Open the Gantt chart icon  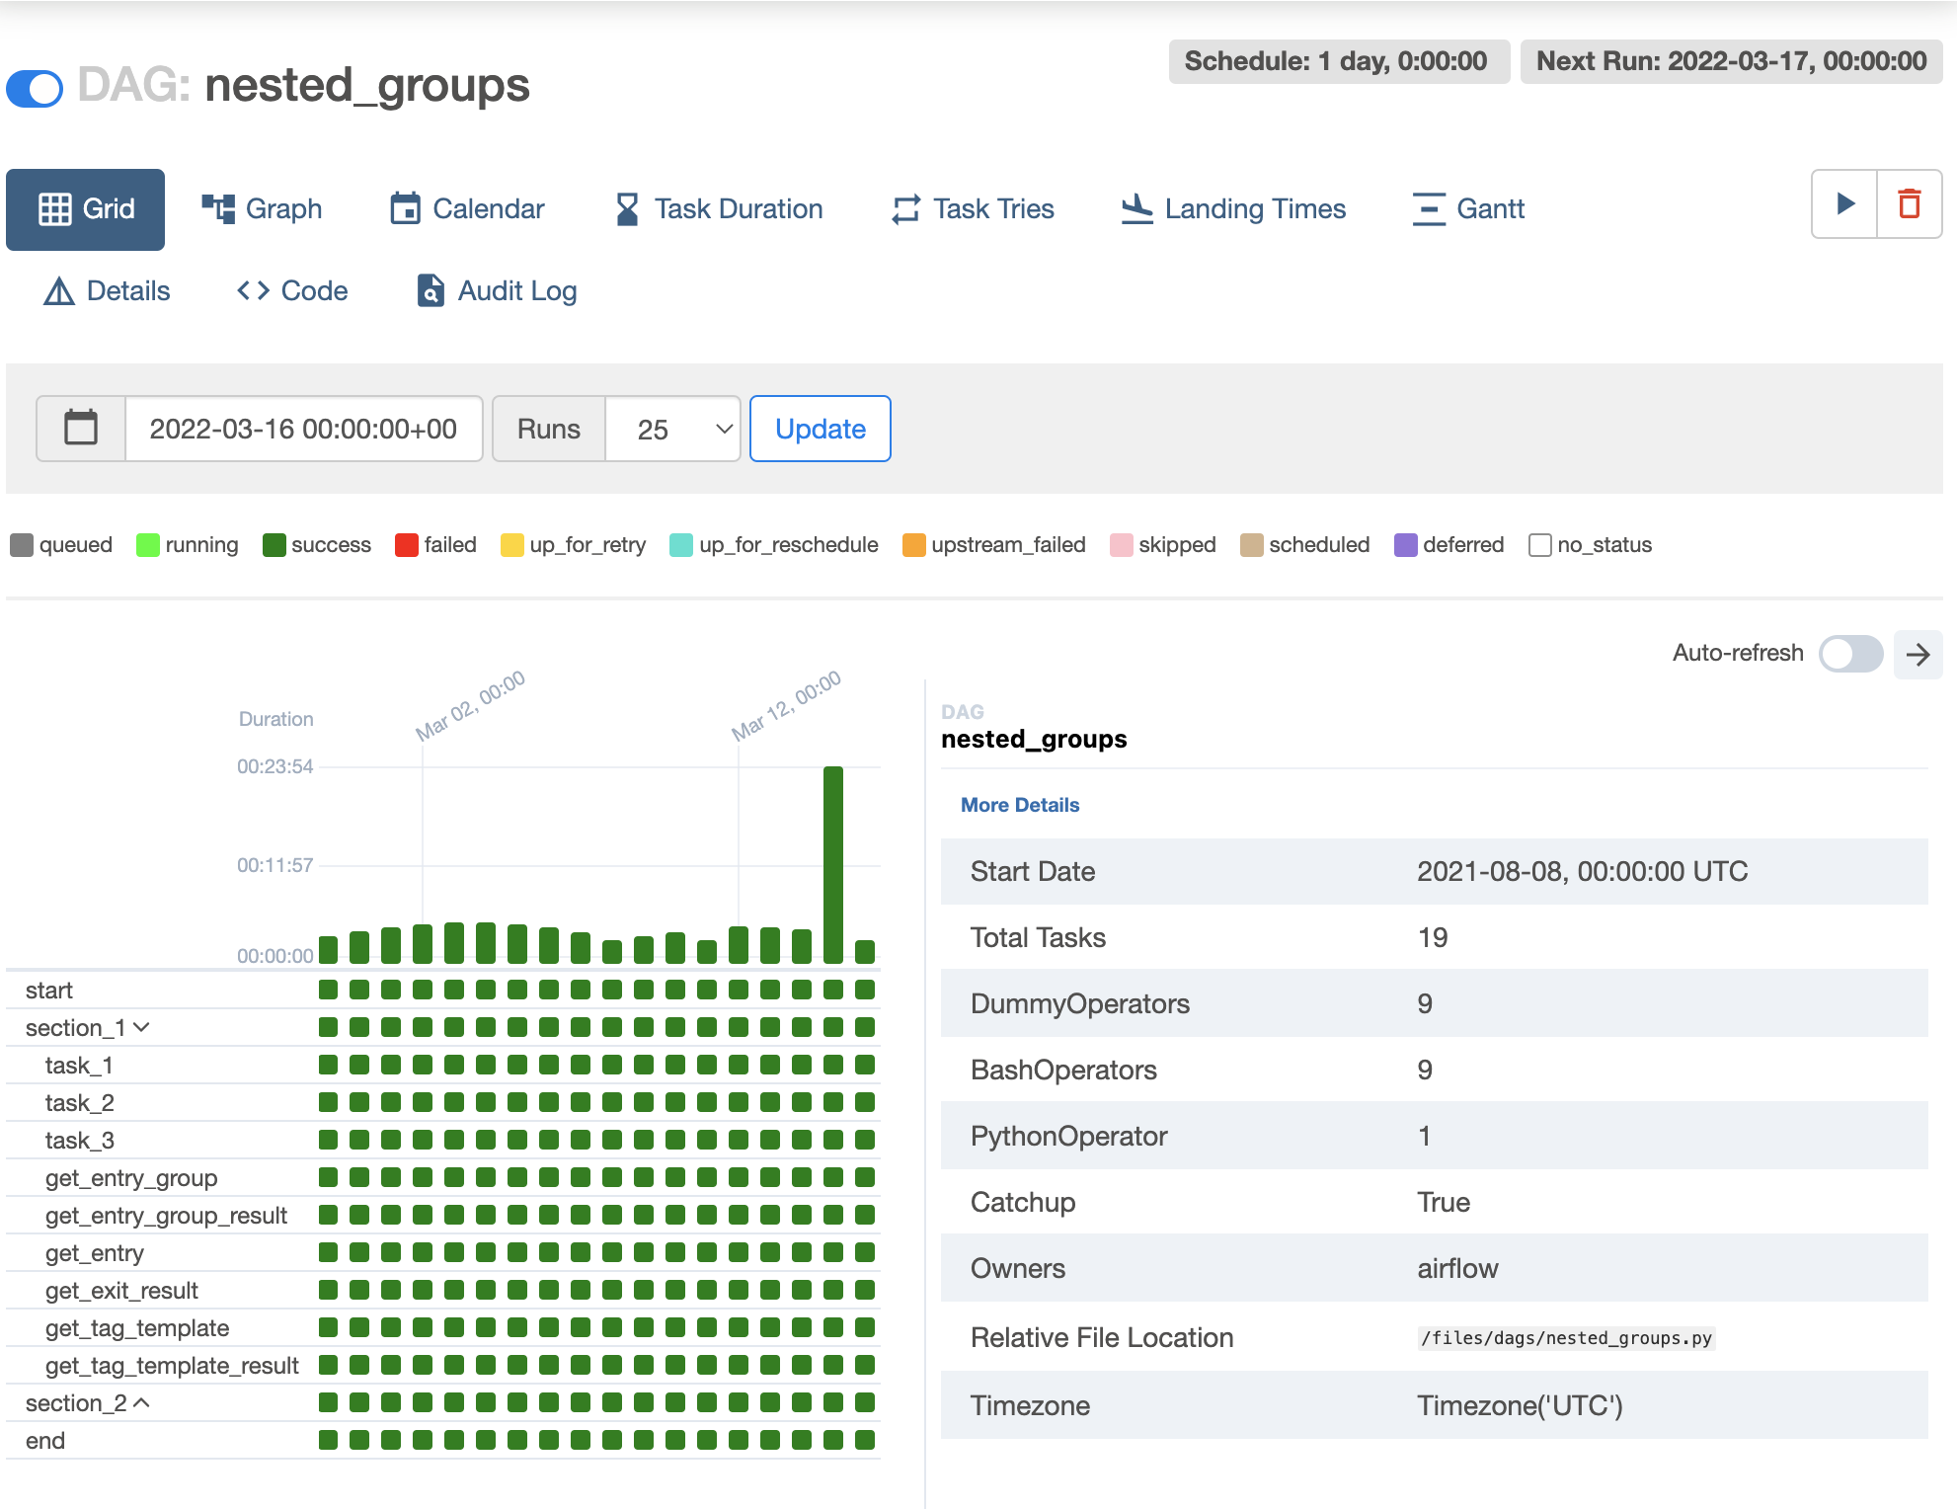[1428, 208]
